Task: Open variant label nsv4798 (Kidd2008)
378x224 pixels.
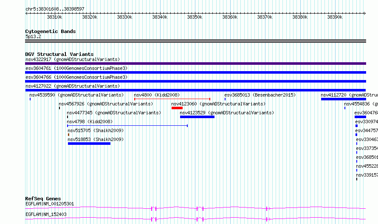Action: pos(90,122)
